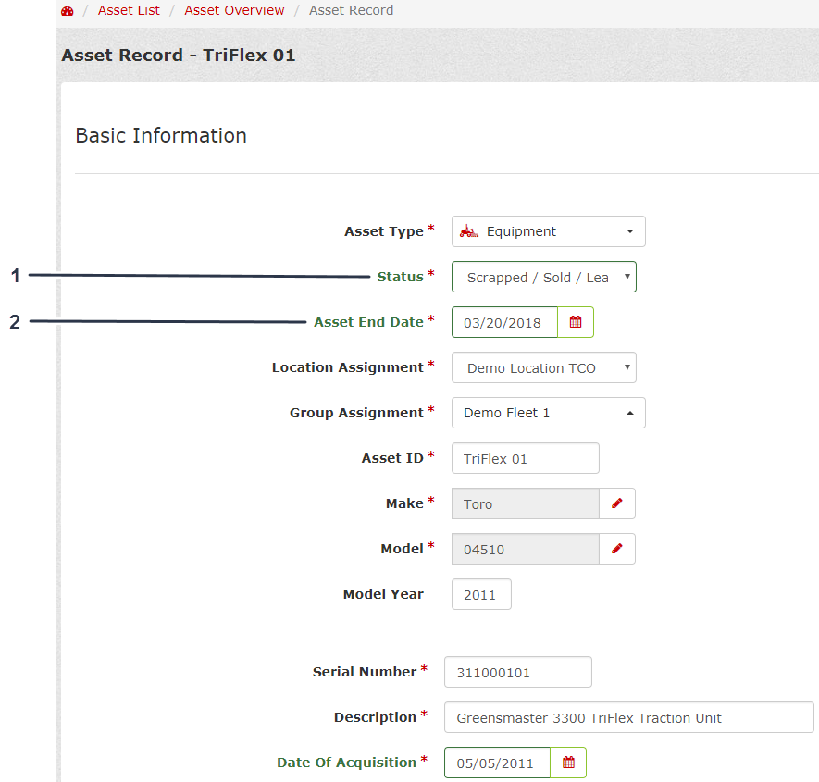
Task: Click the dashboard home icon in breadcrumb
Action: coord(67,11)
